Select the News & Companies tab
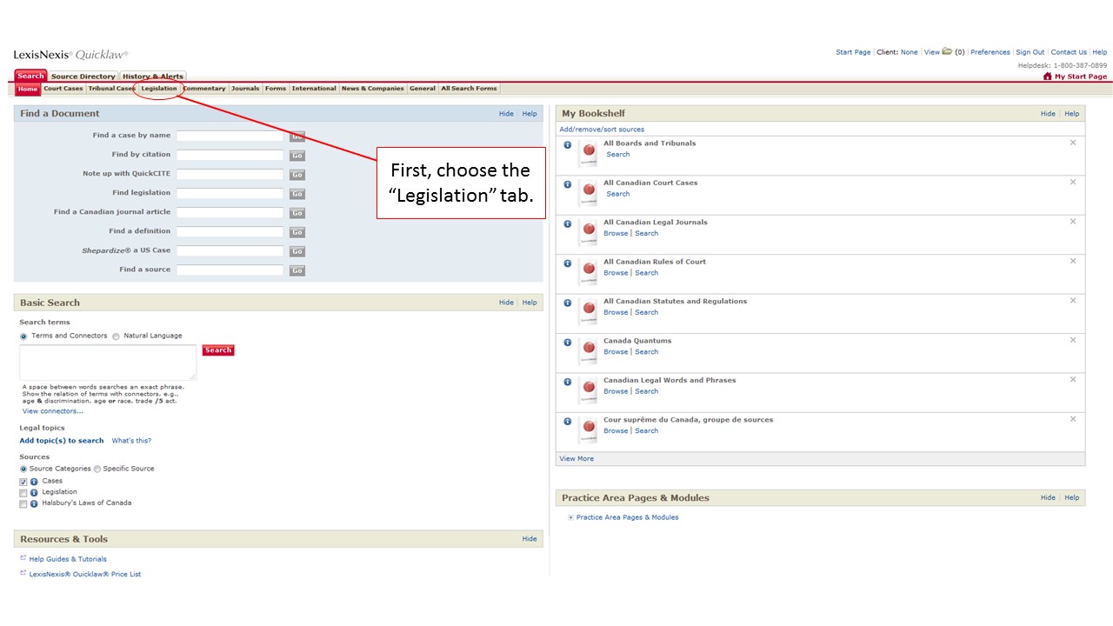The image size is (1113, 626). (373, 89)
